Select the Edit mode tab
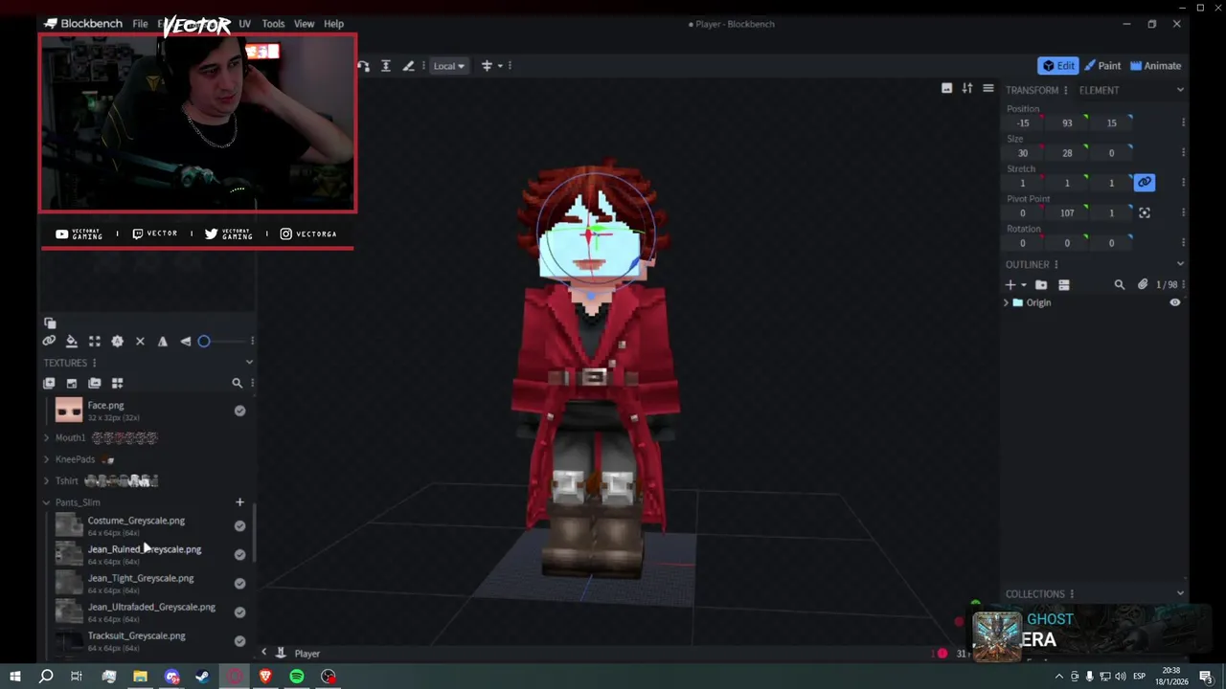The image size is (1226, 689). click(x=1057, y=66)
